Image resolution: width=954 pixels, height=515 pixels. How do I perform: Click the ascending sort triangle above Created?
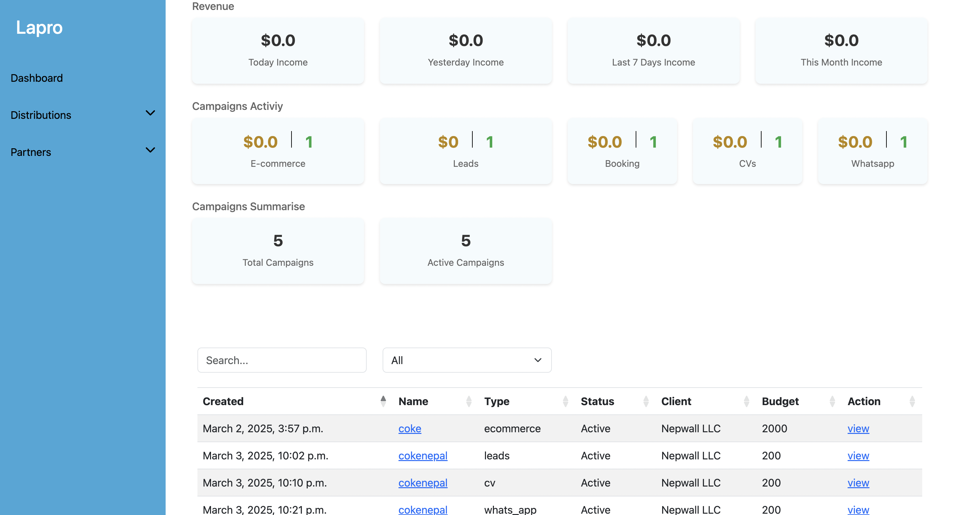click(x=384, y=398)
